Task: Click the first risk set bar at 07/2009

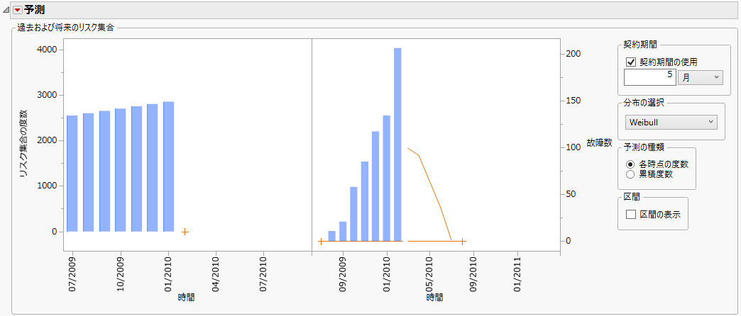Action: 72,174
